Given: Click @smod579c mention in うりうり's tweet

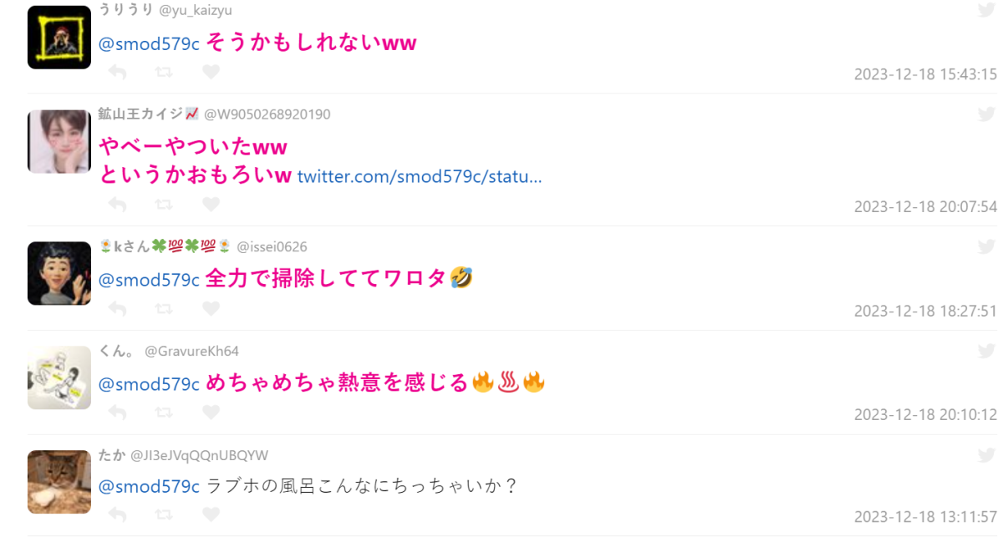Looking at the screenshot, I should coord(149,44).
